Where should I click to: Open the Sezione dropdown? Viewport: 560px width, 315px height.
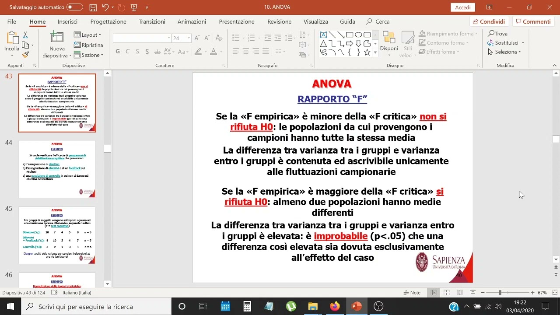89,55
